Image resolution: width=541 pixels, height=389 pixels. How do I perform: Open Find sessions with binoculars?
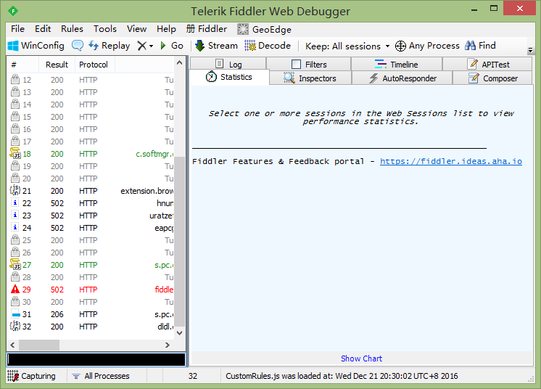480,46
